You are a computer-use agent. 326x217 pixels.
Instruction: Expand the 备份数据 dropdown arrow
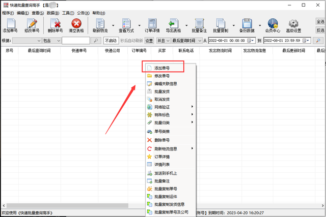[260, 25]
